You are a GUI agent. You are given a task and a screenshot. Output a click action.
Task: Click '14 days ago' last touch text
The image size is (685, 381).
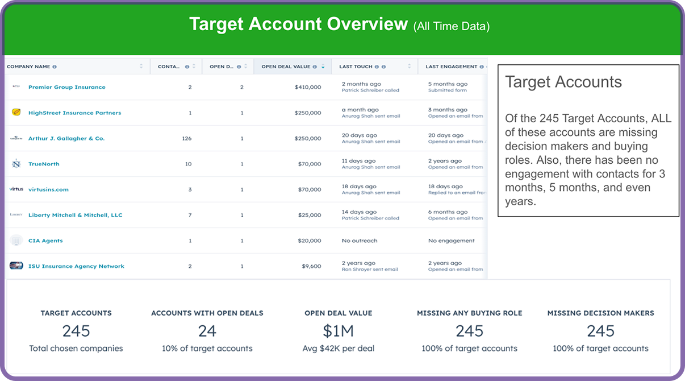359,212
